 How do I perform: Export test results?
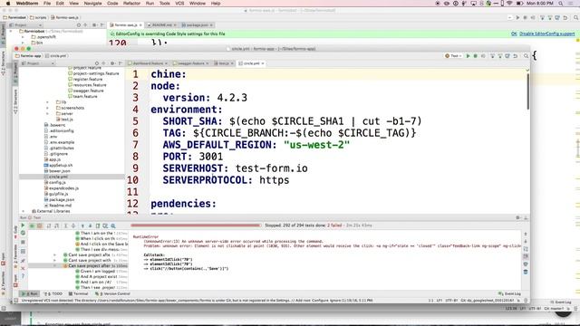pos(98,225)
